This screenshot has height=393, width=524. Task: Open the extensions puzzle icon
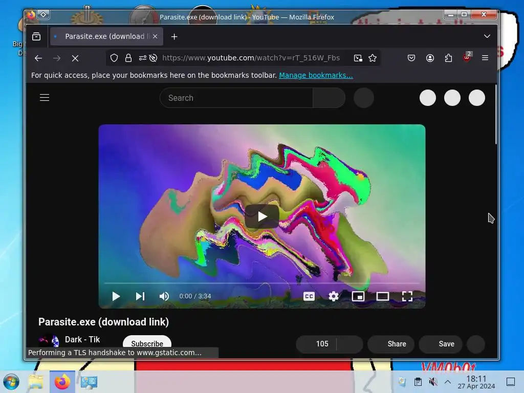(x=448, y=58)
